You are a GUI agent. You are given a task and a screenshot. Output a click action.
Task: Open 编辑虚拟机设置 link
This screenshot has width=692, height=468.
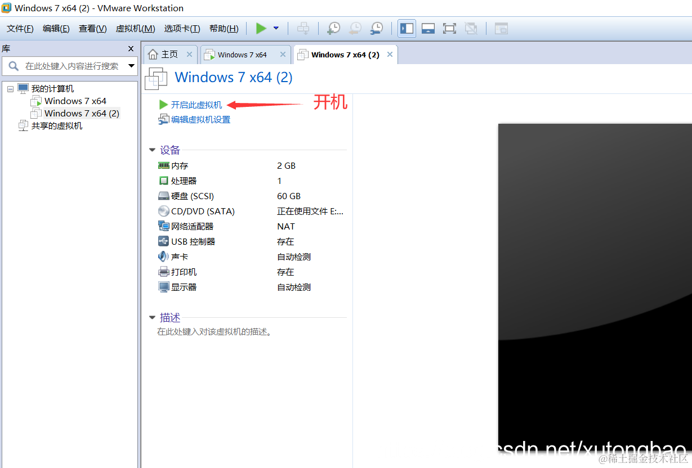pos(200,119)
